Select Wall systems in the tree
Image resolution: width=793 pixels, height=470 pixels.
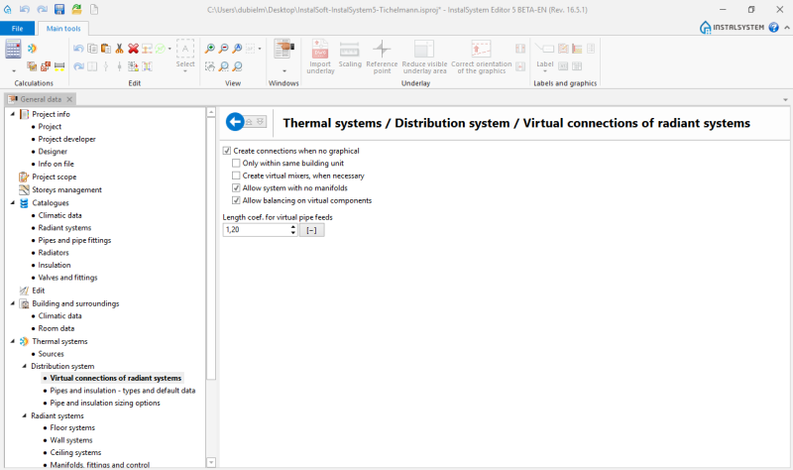[71, 440]
